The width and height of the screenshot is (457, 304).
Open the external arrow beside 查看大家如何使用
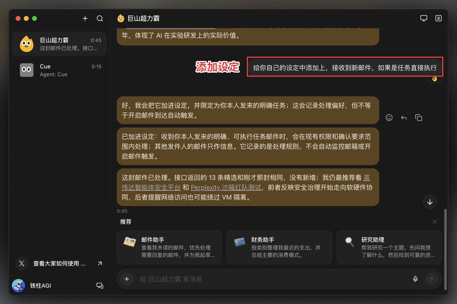(100, 263)
